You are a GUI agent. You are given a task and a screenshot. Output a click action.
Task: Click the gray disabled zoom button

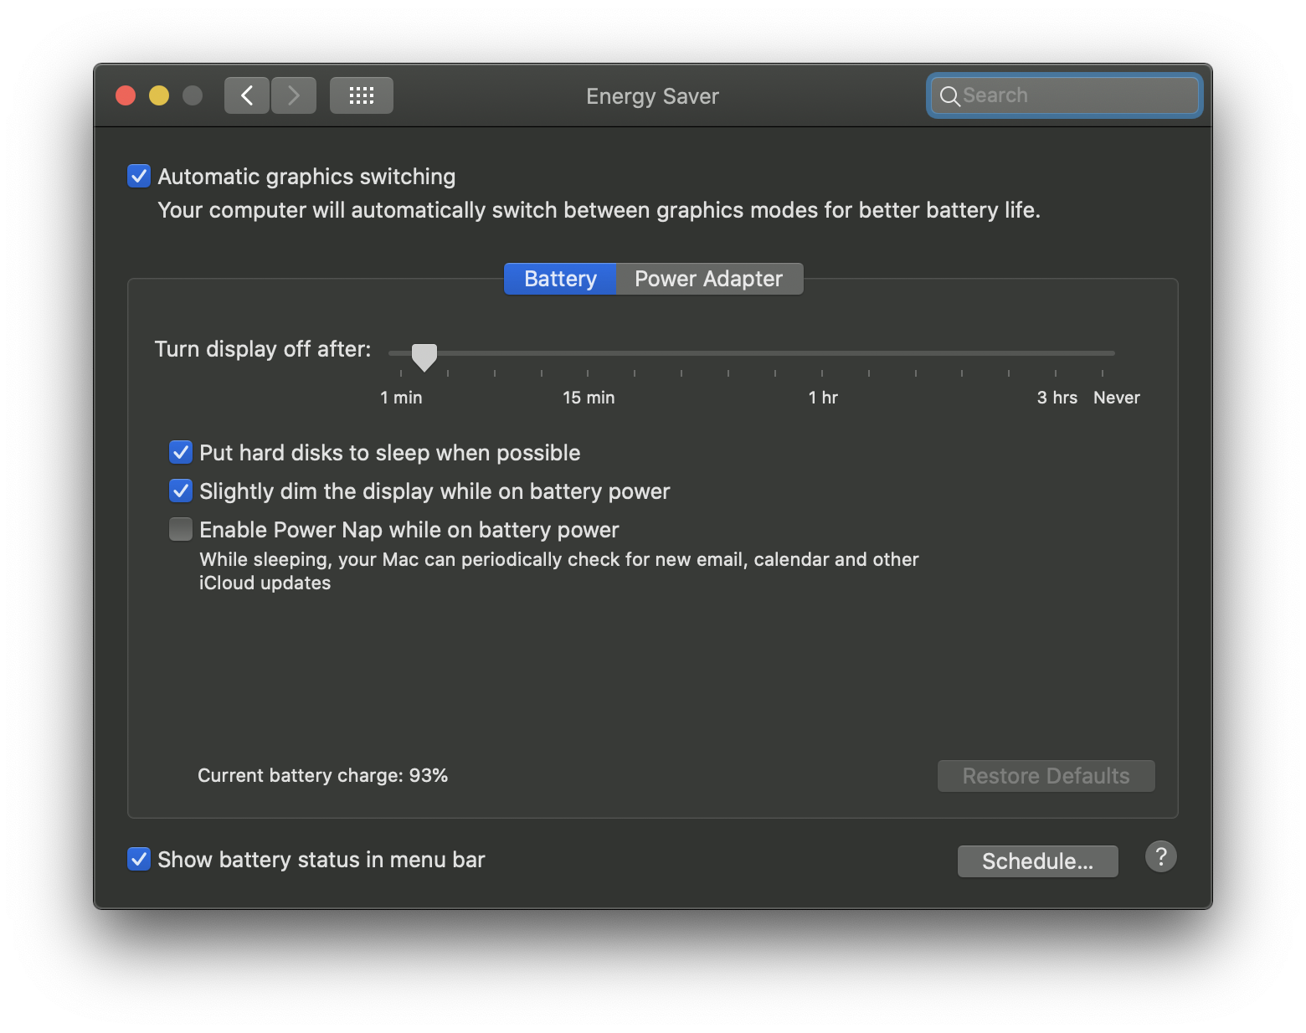pos(193,95)
